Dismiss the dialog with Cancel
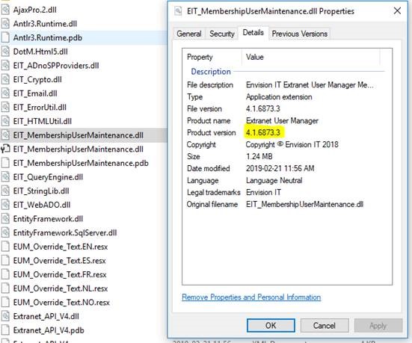This screenshot has width=412, height=343. (325, 326)
